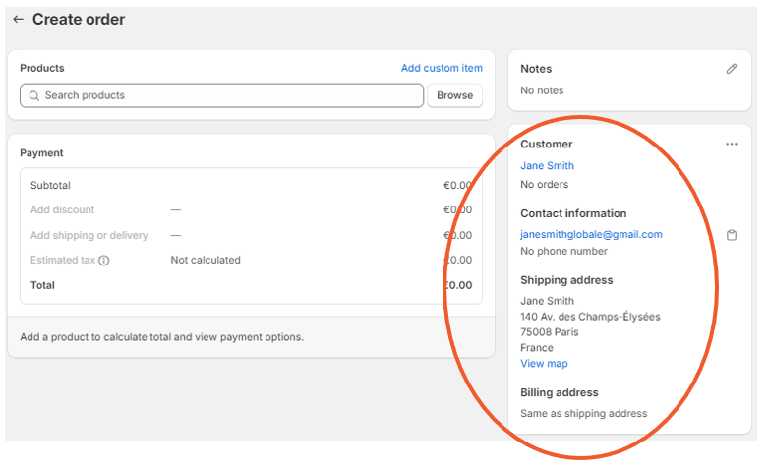Add a custom item to the order
The width and height of the screenshot is (768, 471).
pyautogui.click(x=442, y=68)
